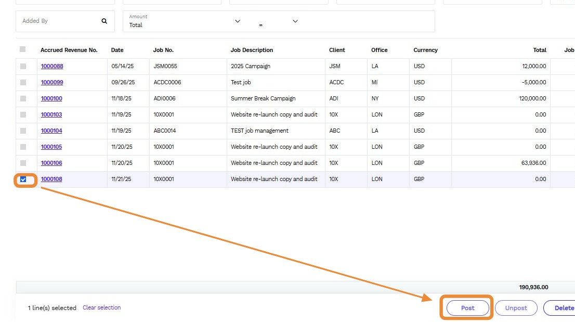This screenshot has width=575, height=322.
Task: Check the box for row 1000103
Action: click(x=23, y=115)
